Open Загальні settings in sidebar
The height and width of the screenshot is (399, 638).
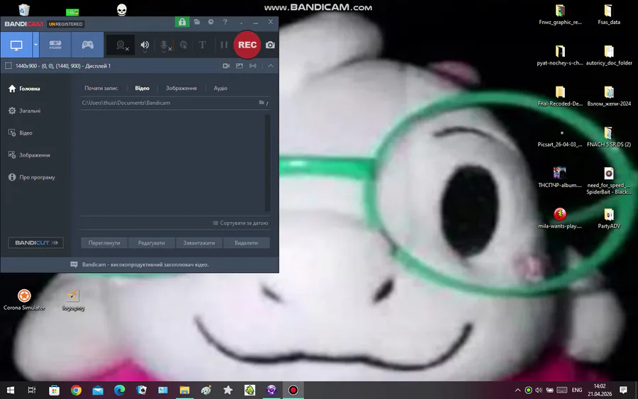point(24,111)
